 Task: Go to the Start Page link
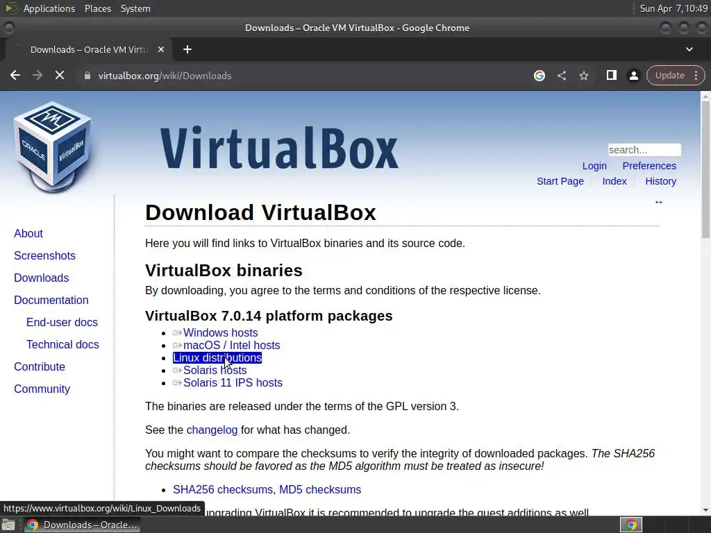click(560, 181)
